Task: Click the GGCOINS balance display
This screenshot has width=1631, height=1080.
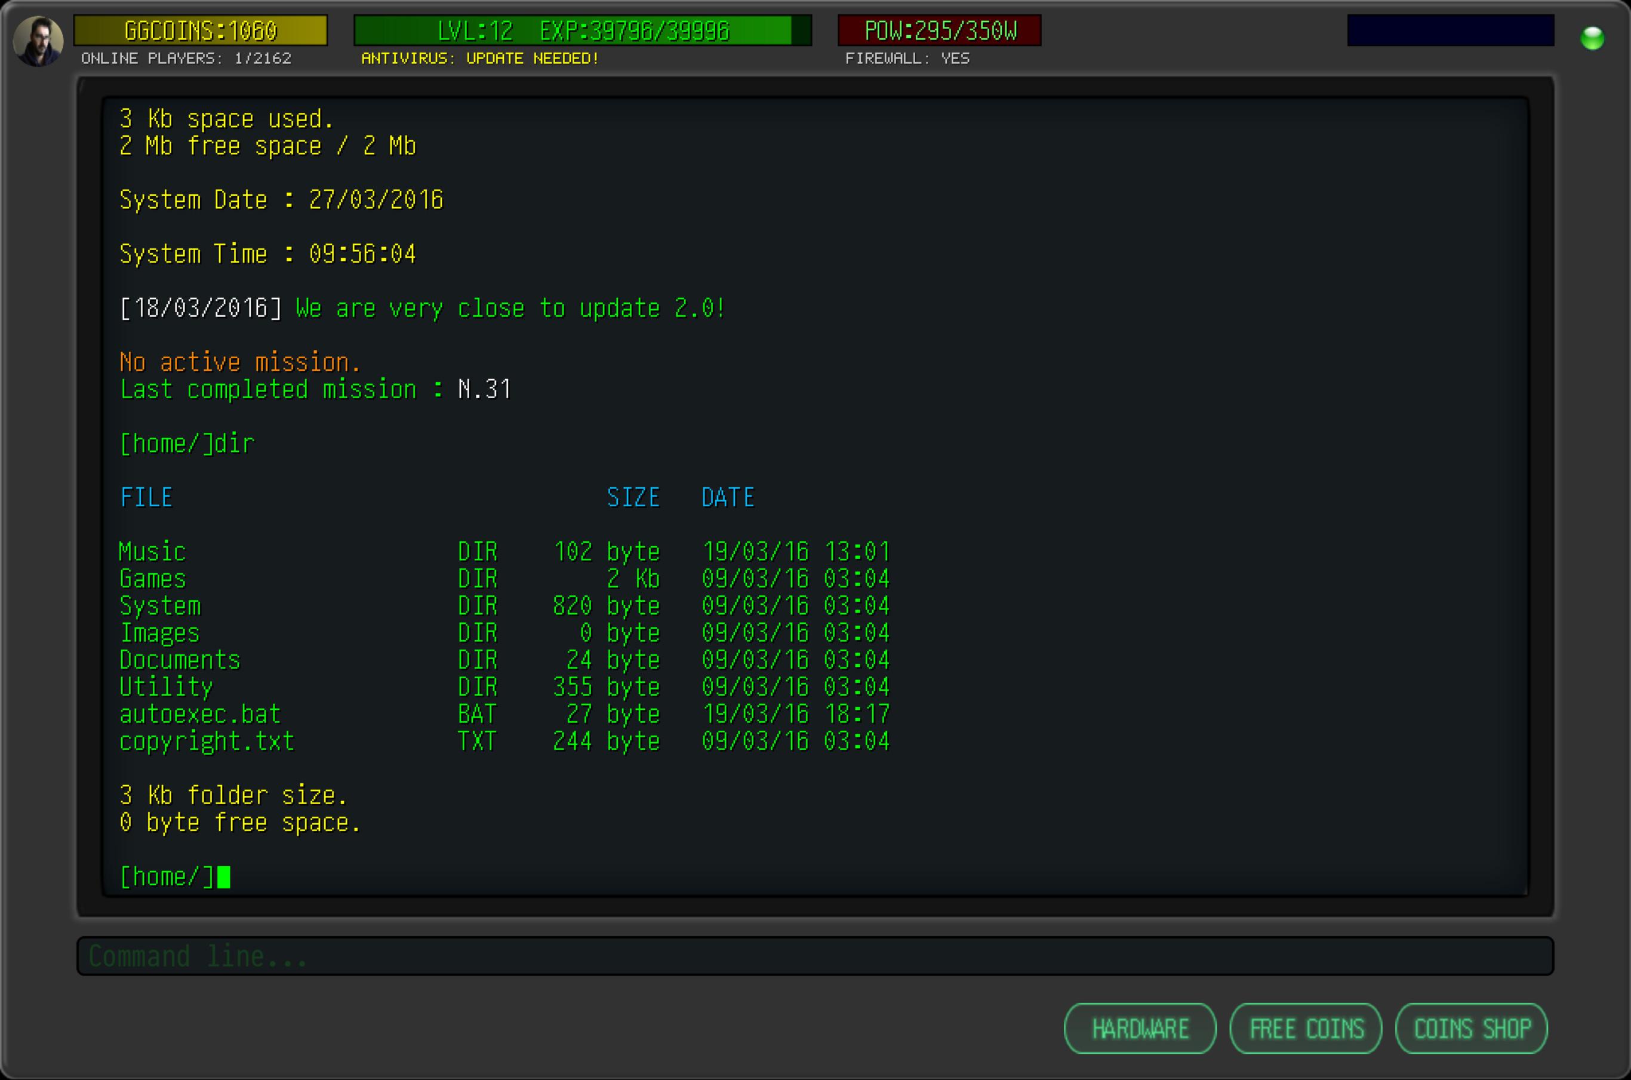Action: click(200, 30)
